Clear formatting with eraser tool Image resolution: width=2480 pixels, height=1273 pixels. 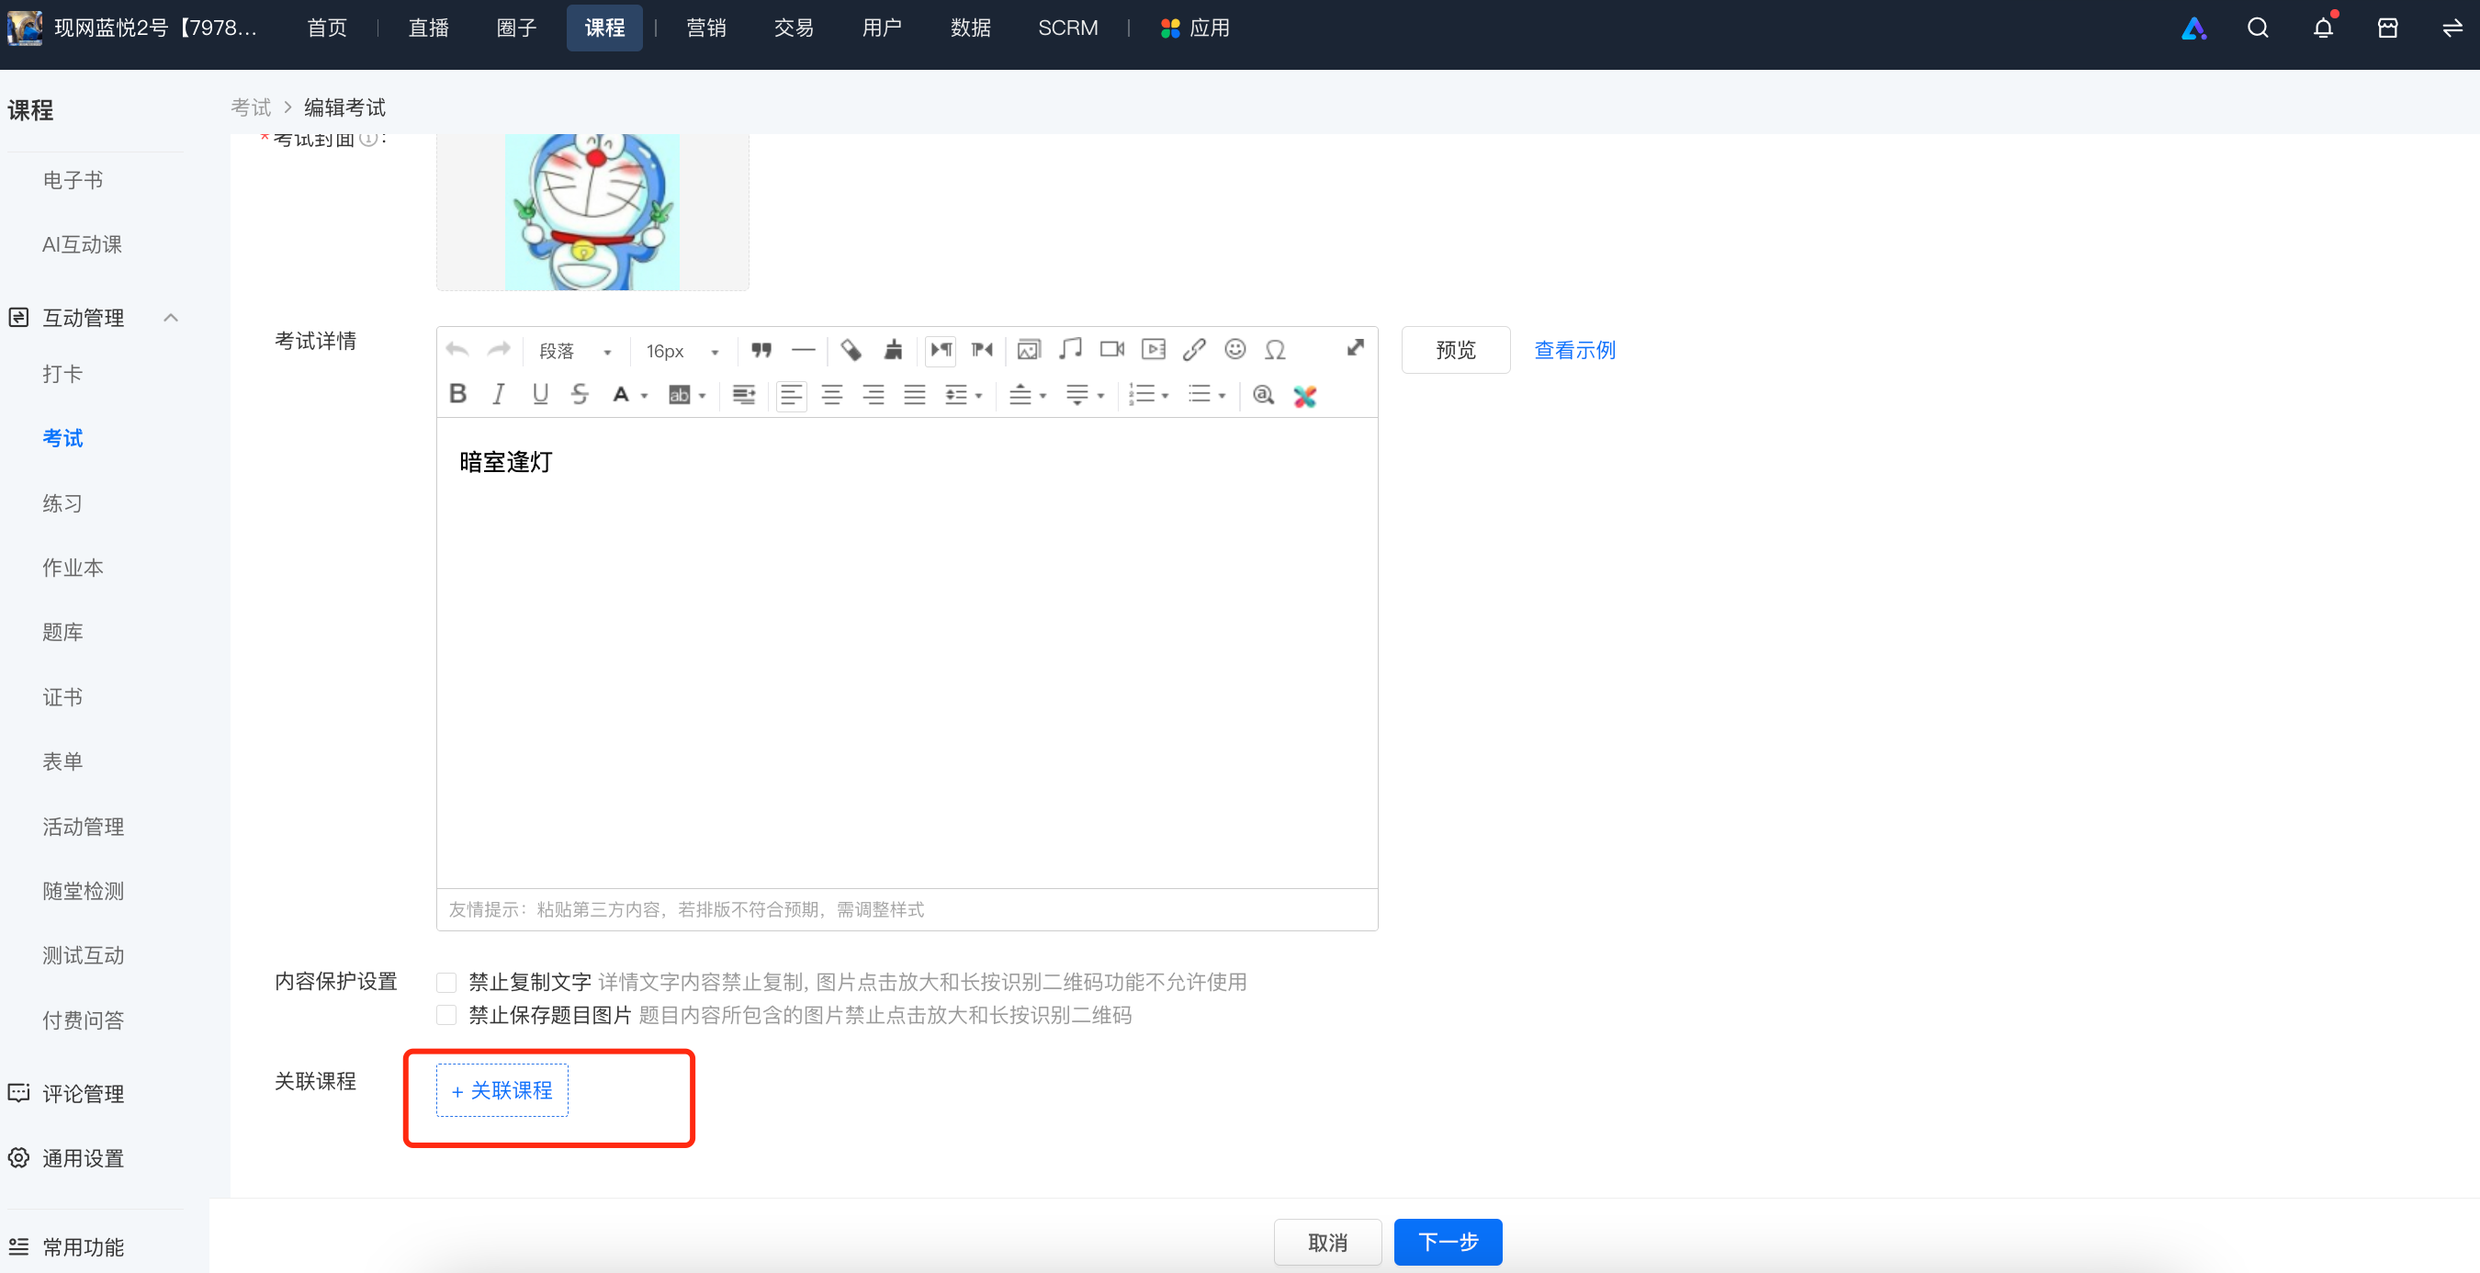851,350
